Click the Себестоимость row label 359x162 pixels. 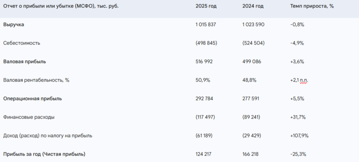[x=21, y=43]
